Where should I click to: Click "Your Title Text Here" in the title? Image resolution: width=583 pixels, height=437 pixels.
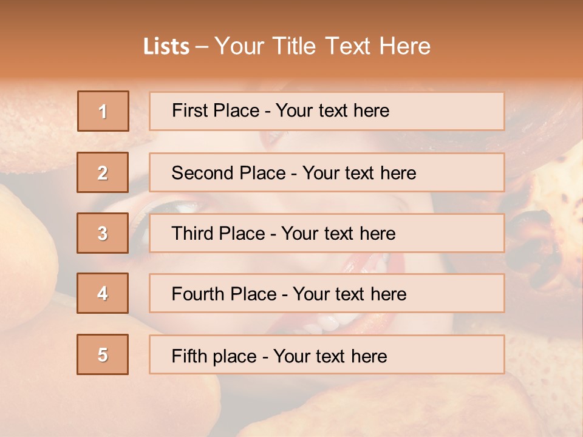[x=322, y=46]
